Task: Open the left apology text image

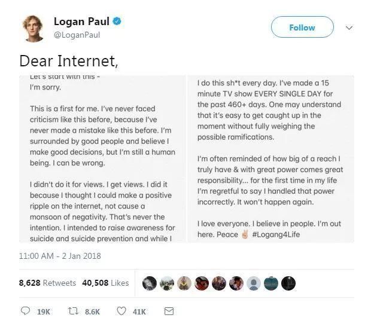Action: click(x=104, y=159)
